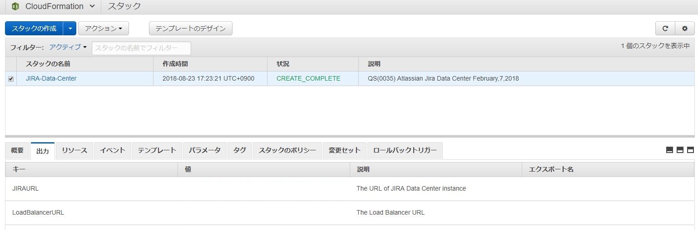Open the スタックのポリシー tab
Screen dimensions: 698x230
287,150
